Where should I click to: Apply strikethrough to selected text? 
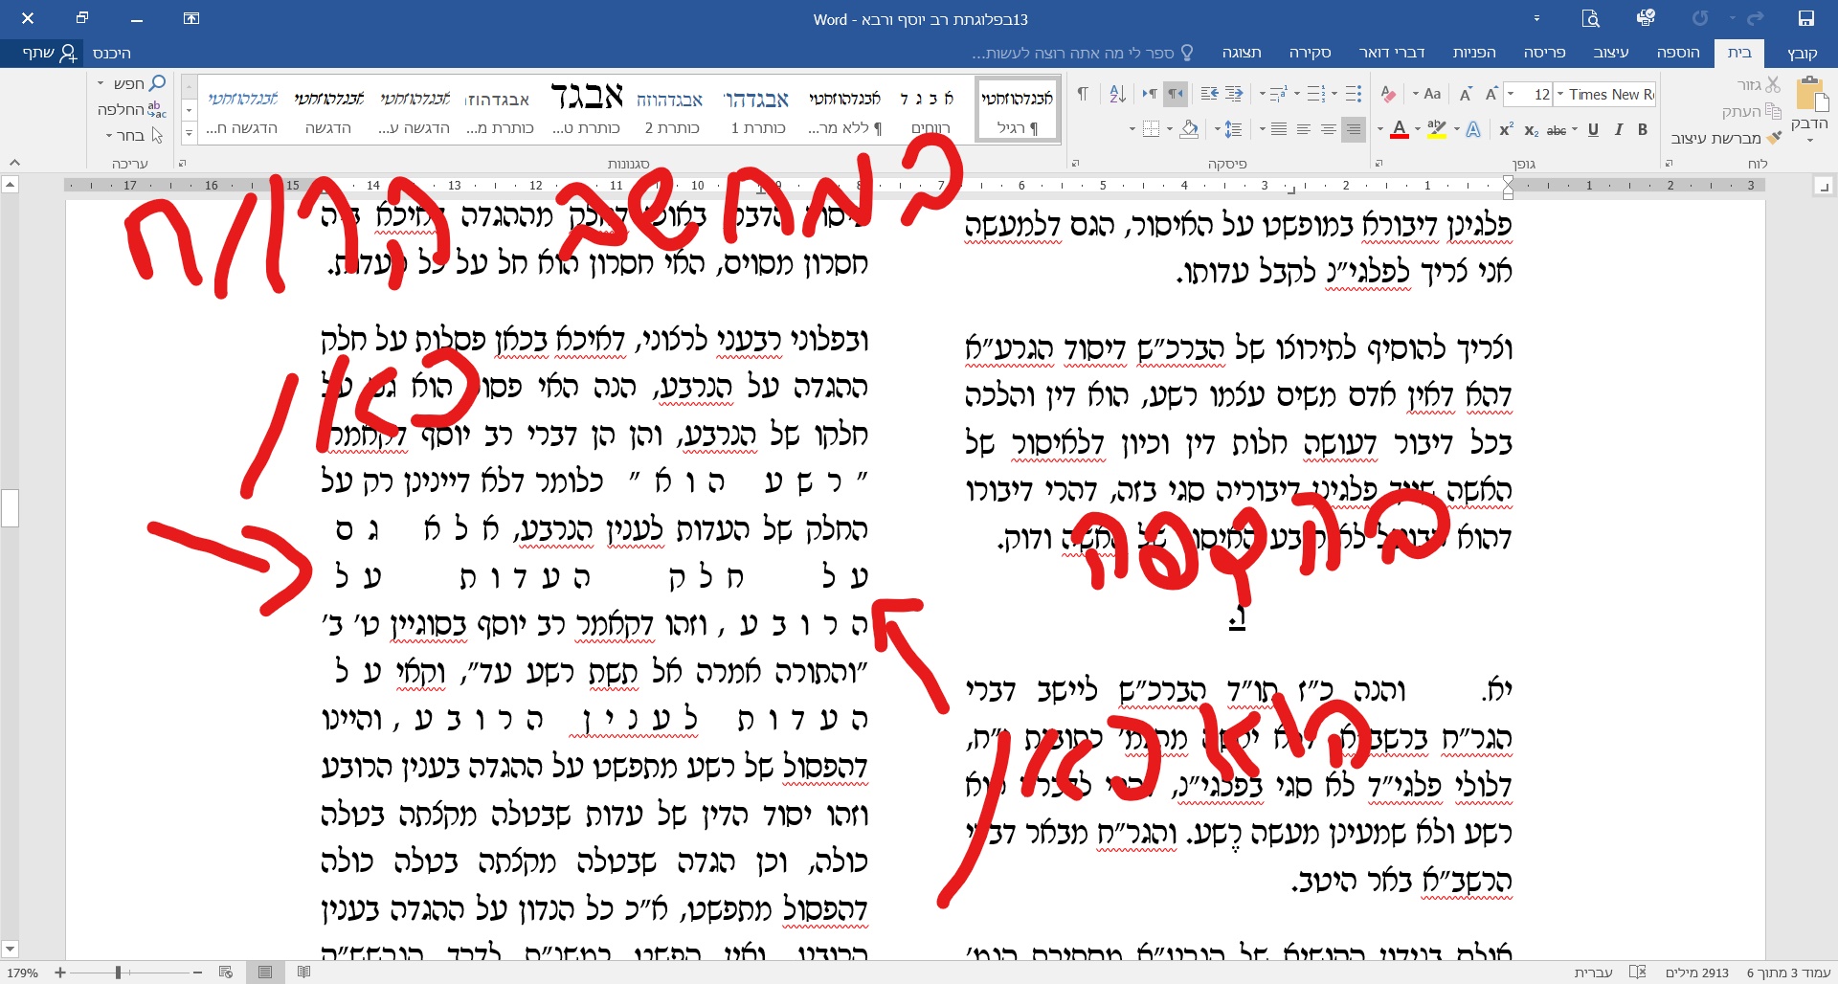pos(1557,132)
